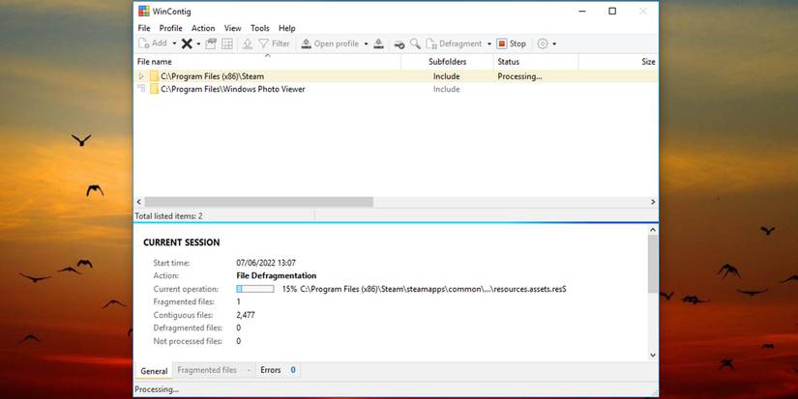The height and width of the screenshot is (399, 798).
Task: Click the Steam folder icon
Action: pyautogui.click(x=154, y=76)
